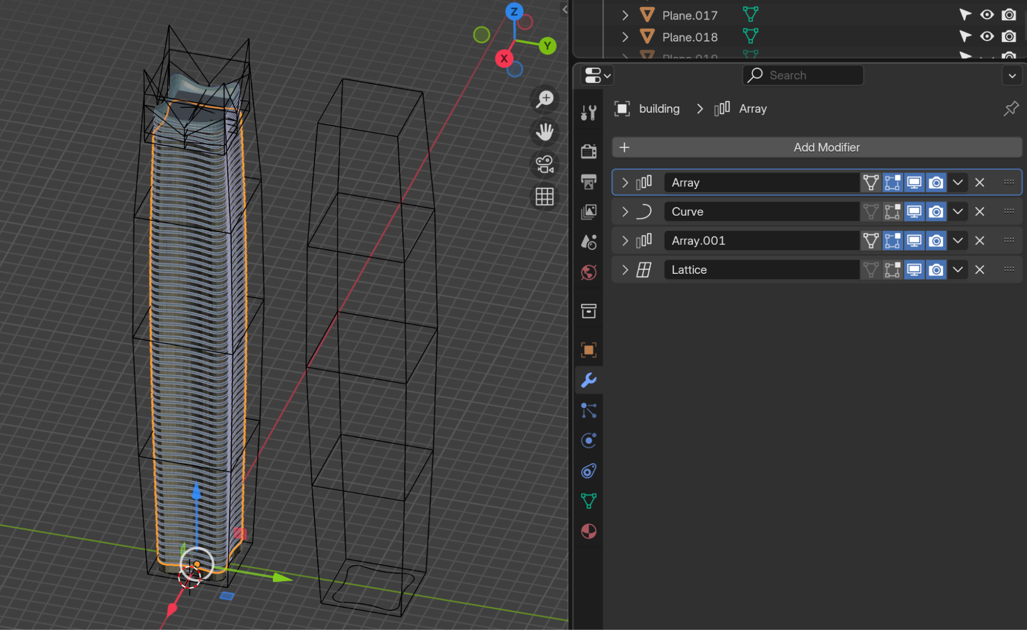Open the Material properties tab

[589, 531]
